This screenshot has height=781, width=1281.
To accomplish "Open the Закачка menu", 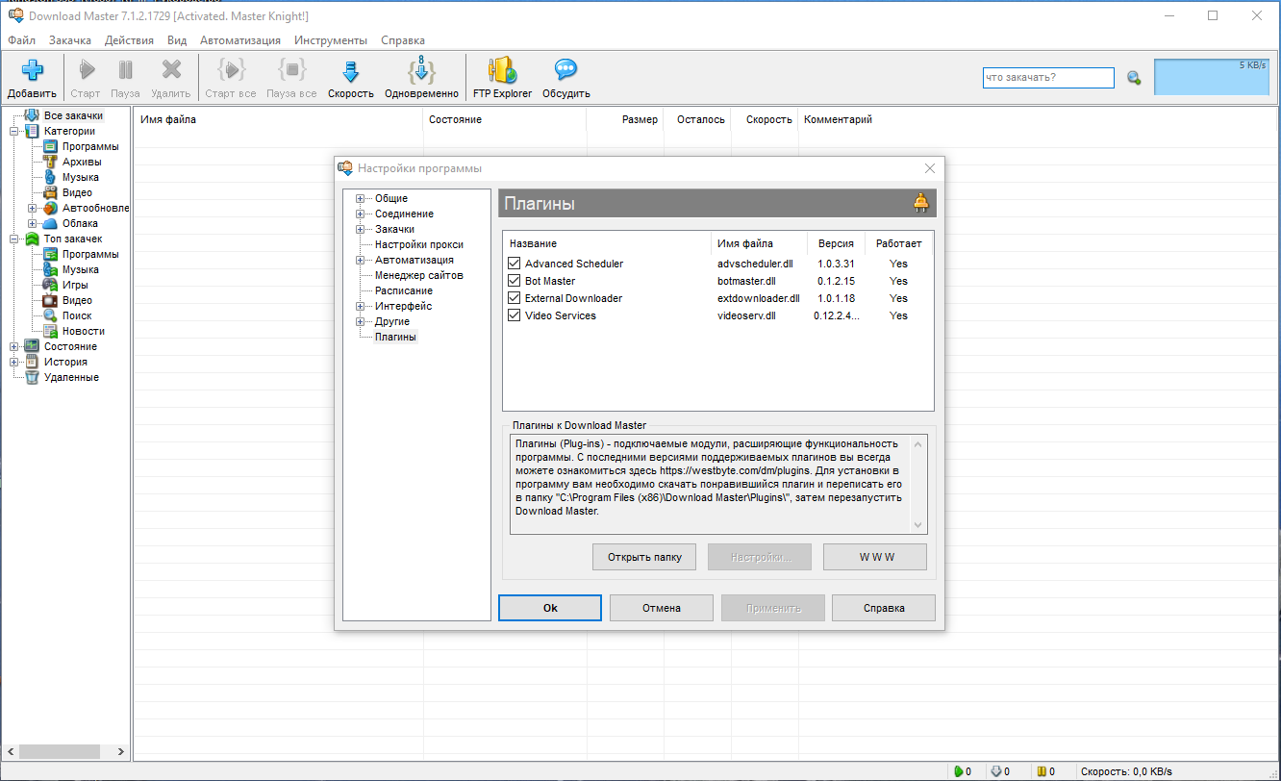I will click(x=70, y=40).
